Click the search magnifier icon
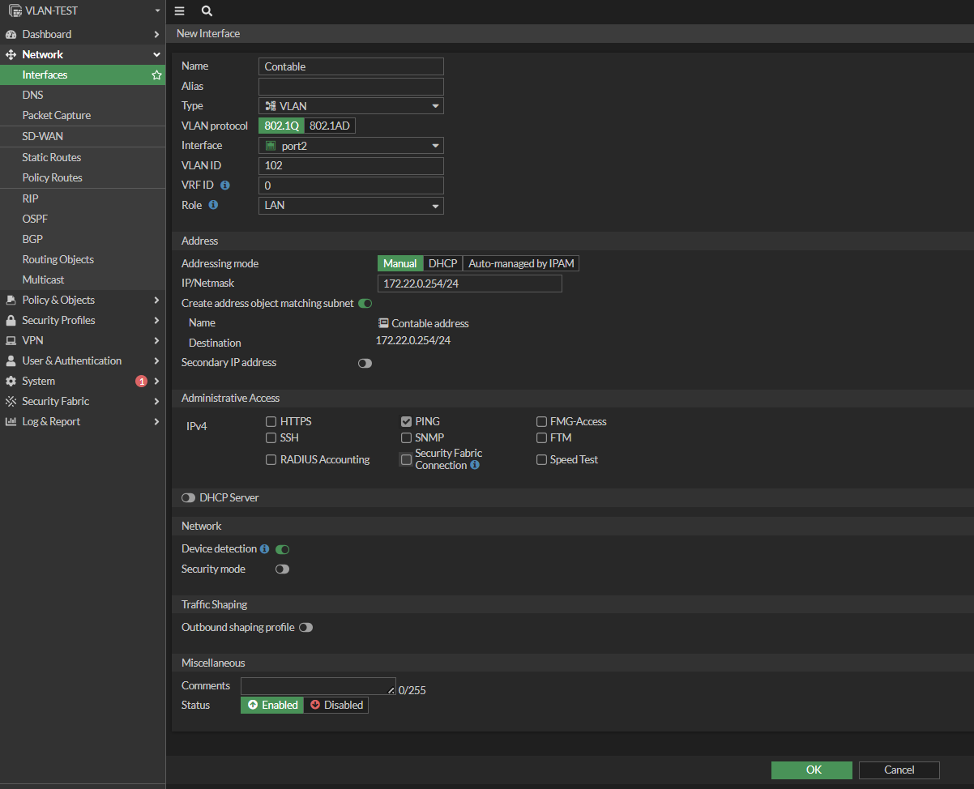 (207, 11)
